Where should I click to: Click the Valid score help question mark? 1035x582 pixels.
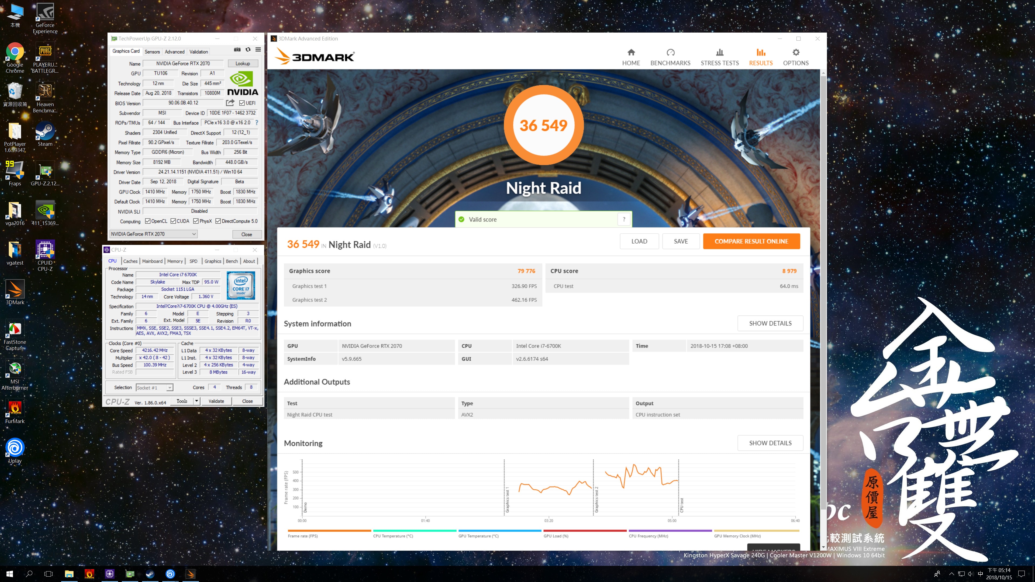(624, 219)
